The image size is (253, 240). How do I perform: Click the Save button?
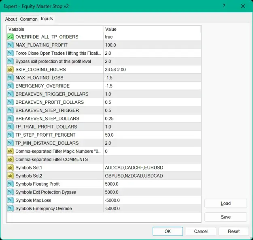pyautogui.click(x=225, y=217)
